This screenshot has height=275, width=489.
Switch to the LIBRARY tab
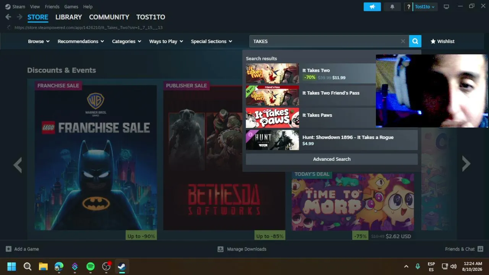coord(69,17)
